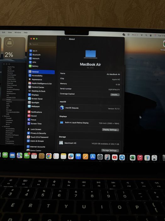The width and height of the screenshot is (165, 221).
Task: Open FaceTime from the Dock
Action: pyautogui.click(x=27, y=156)
